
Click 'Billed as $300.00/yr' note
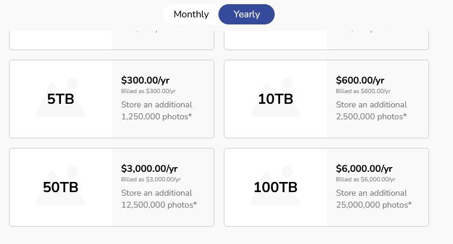(148, 91)
